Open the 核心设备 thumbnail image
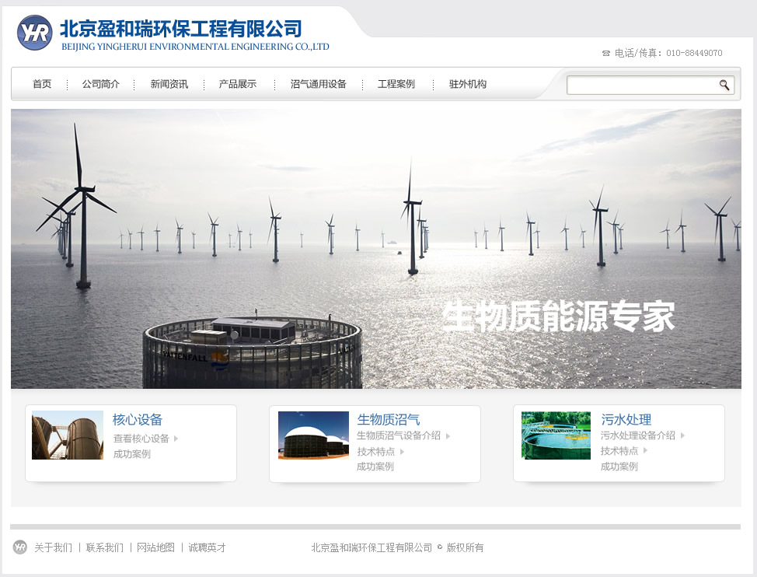 point(68,435)
